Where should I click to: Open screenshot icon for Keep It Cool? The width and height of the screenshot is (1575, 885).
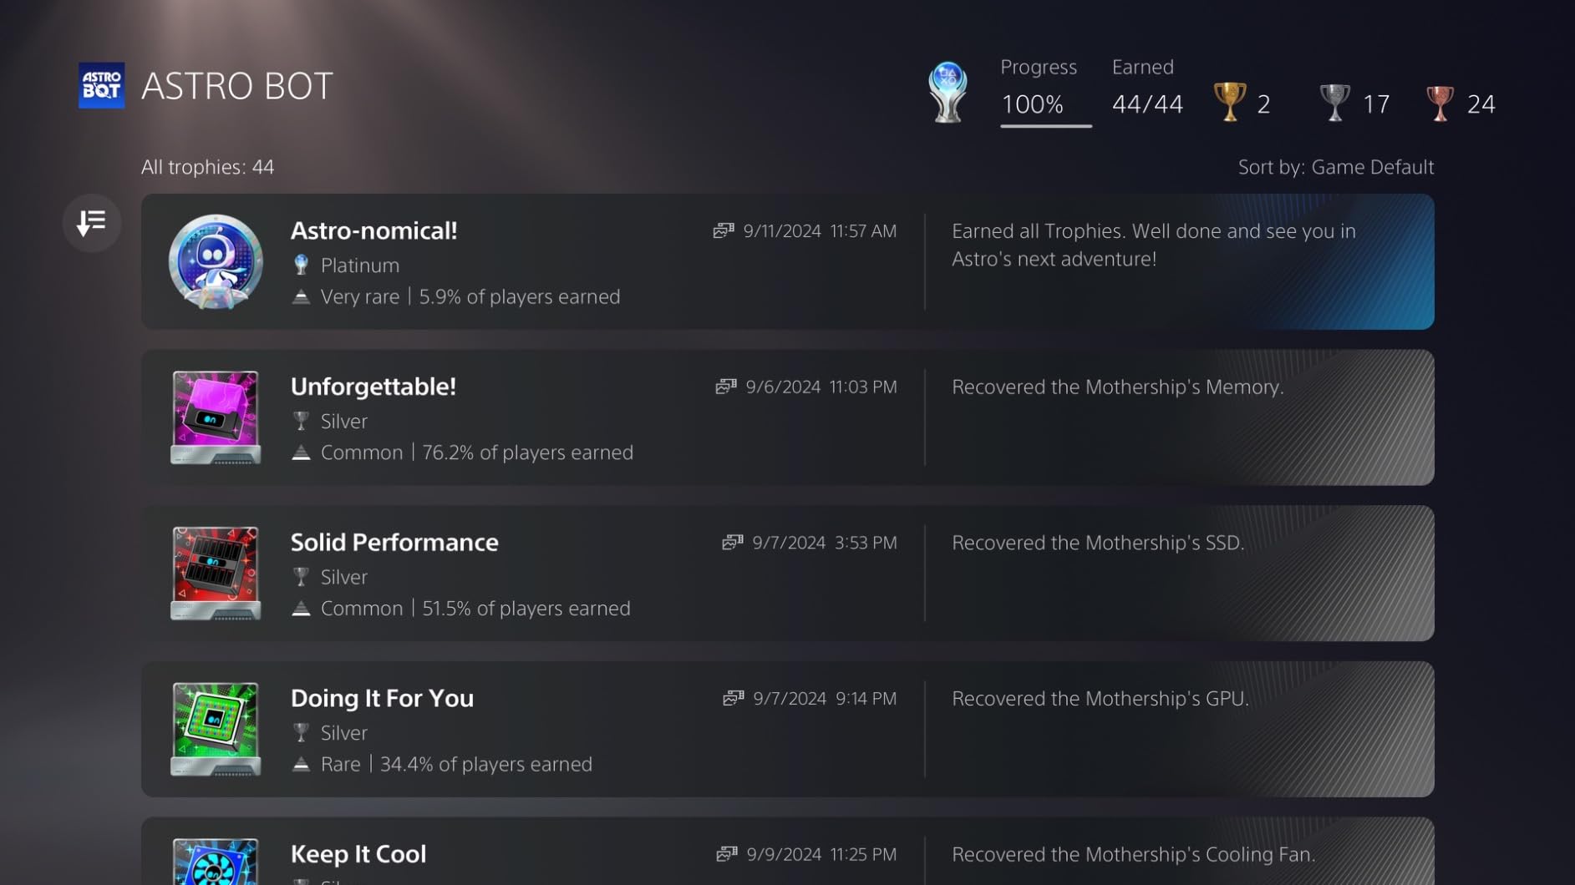tap(727, 854)
